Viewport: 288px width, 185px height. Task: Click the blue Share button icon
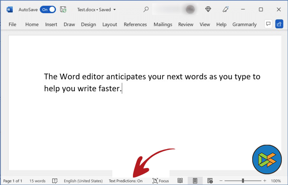pos(279,24)
